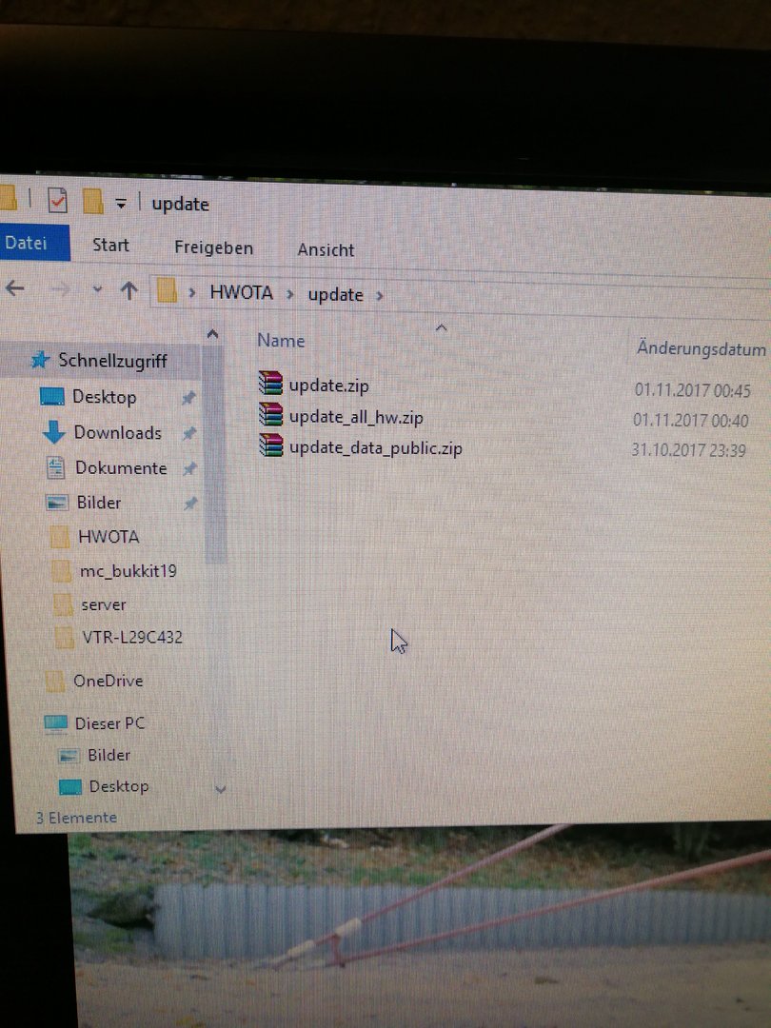Click HWOTA in the address breadcrumb
771x1028 pixels.
[241, 292]
